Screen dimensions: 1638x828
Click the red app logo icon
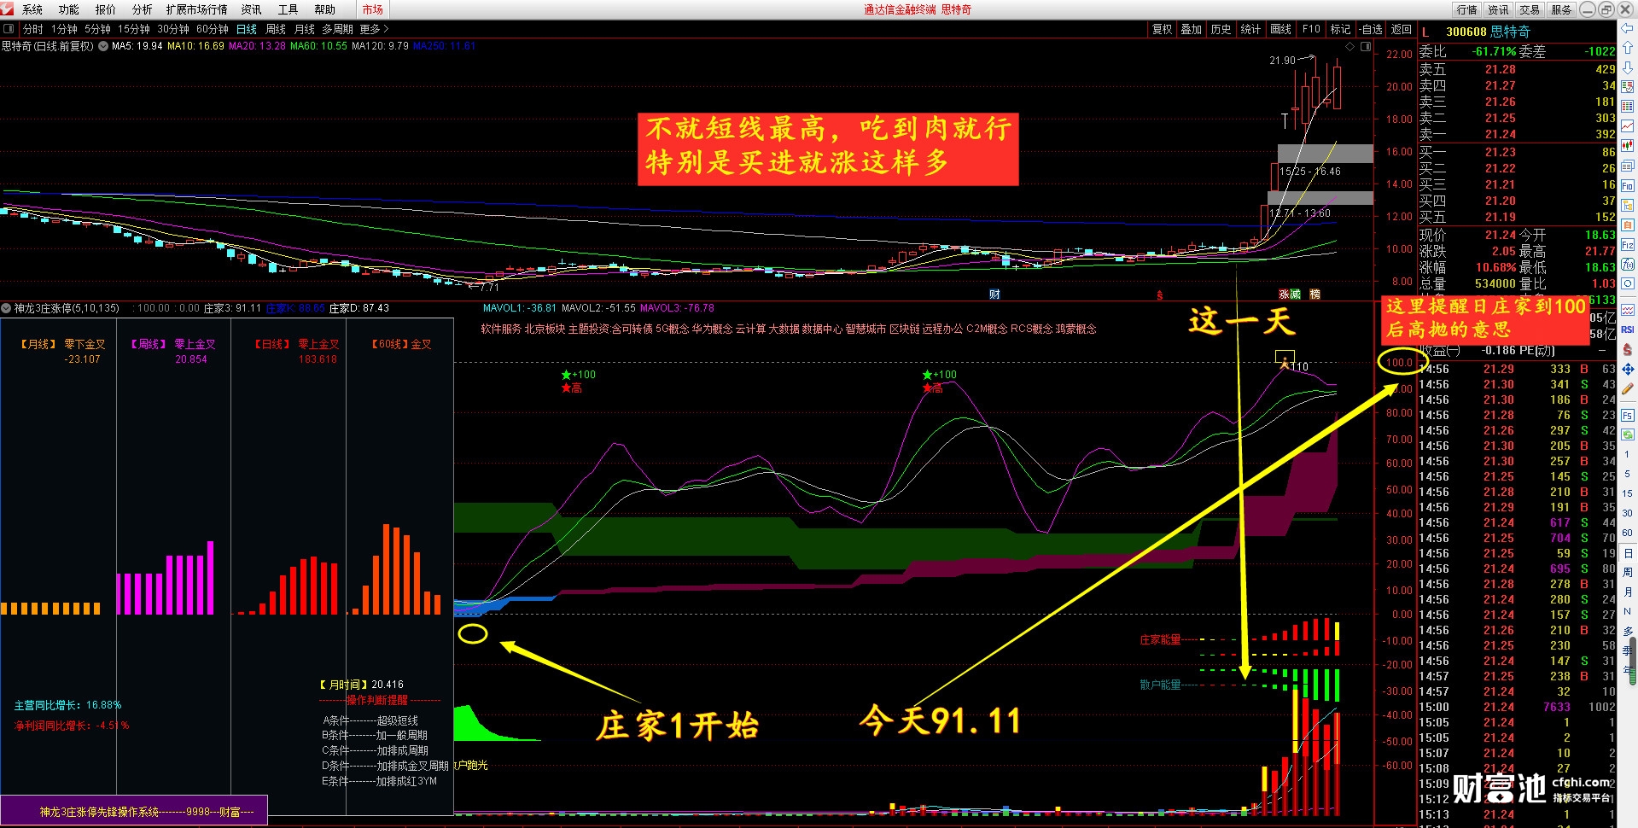coord(7,9)
